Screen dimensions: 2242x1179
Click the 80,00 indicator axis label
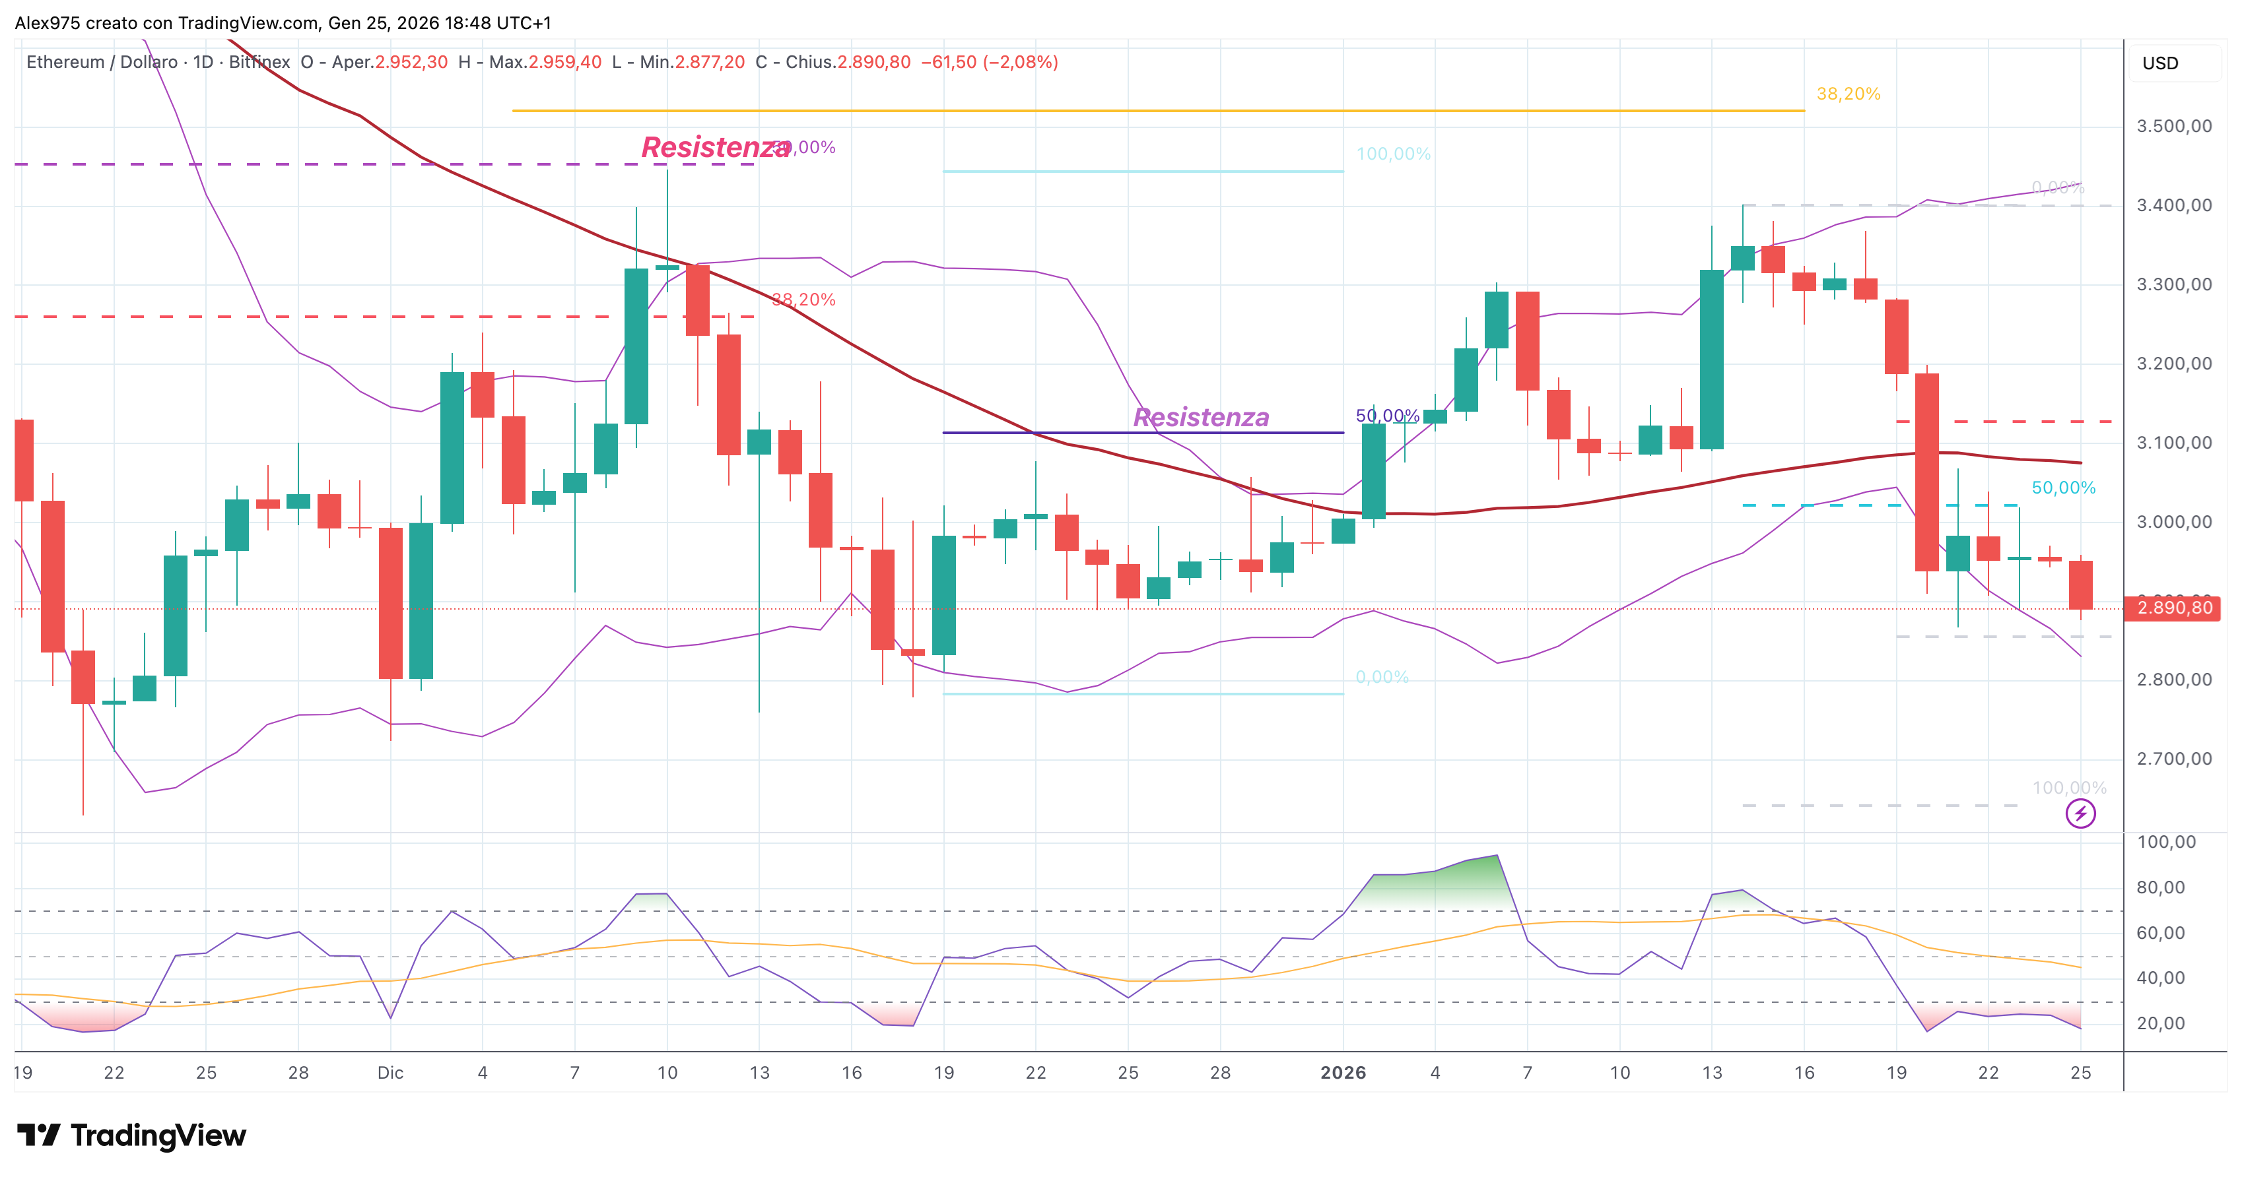coord(2161,888)
